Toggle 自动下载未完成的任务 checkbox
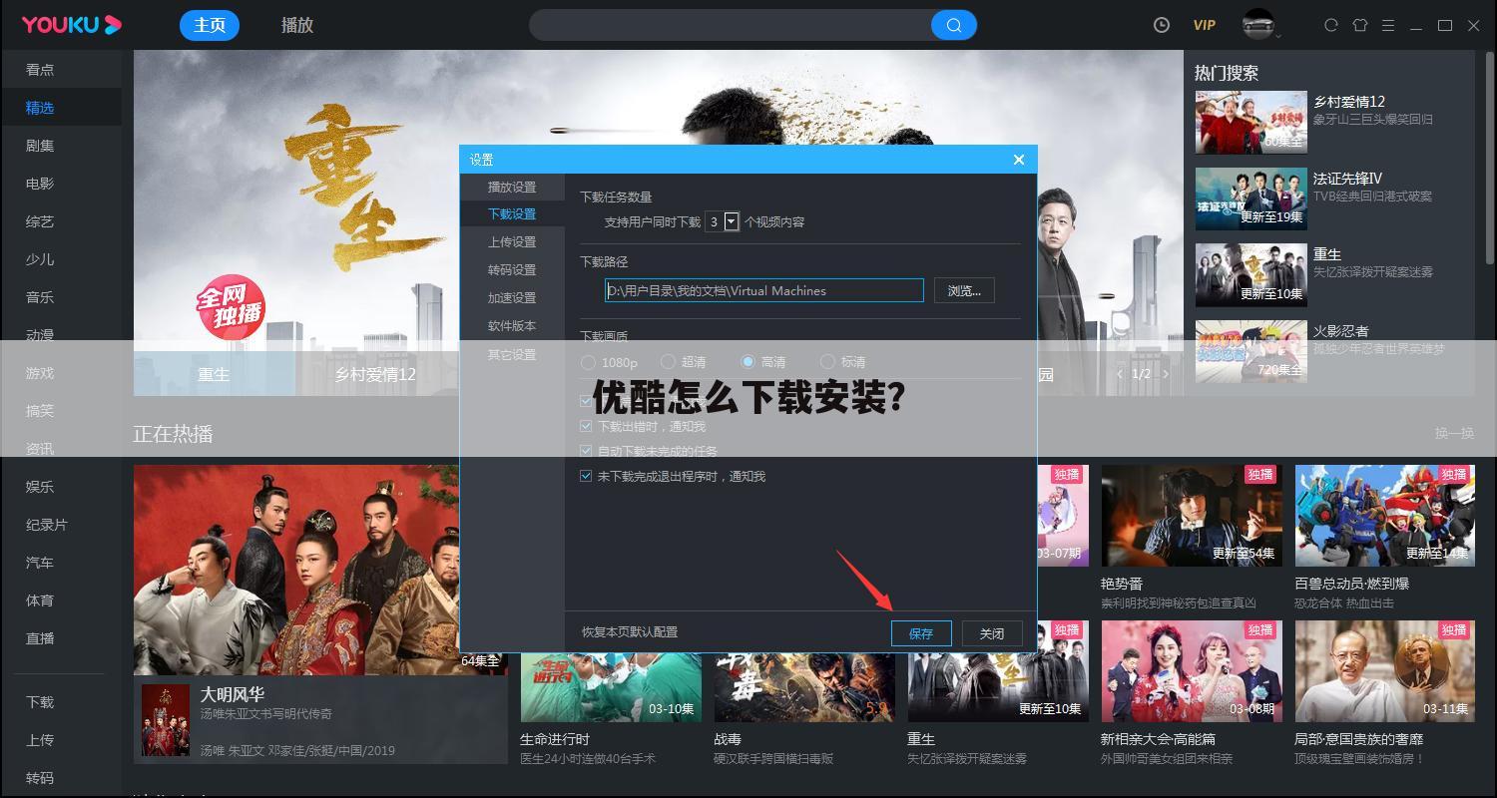 586,451
